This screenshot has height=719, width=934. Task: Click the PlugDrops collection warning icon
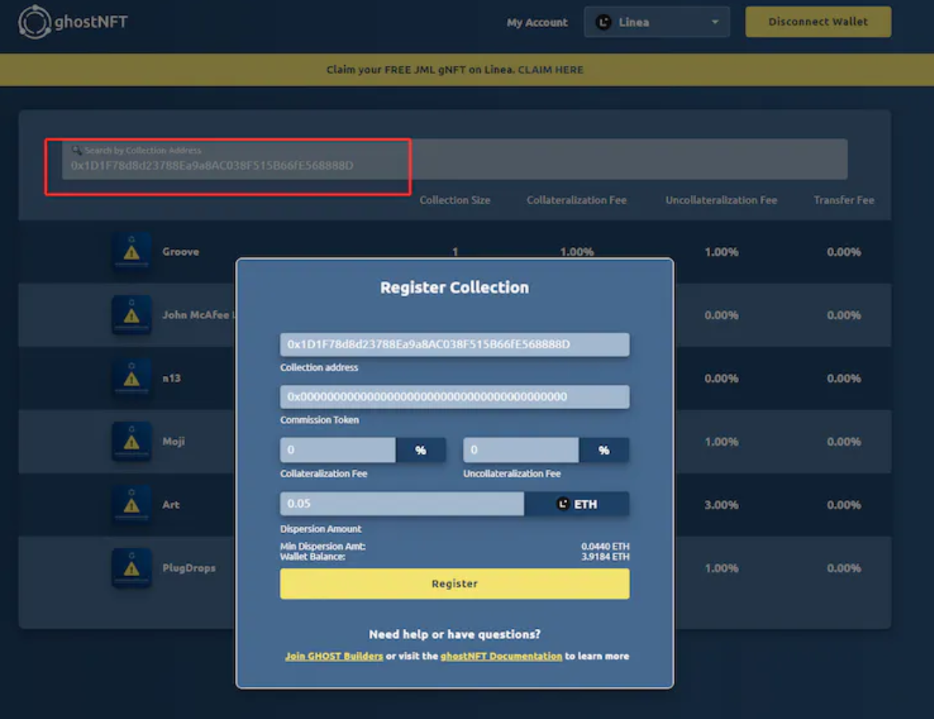pos(131,567)
